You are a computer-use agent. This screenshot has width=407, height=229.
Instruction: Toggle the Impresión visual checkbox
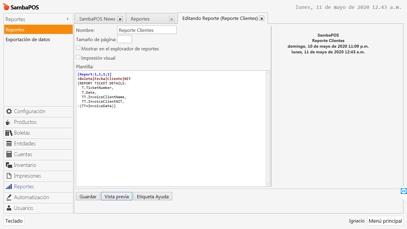(x=78, y=57)
